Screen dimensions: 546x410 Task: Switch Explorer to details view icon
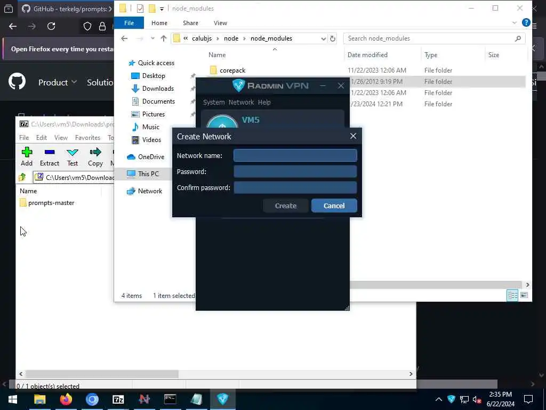click(512, 295)
